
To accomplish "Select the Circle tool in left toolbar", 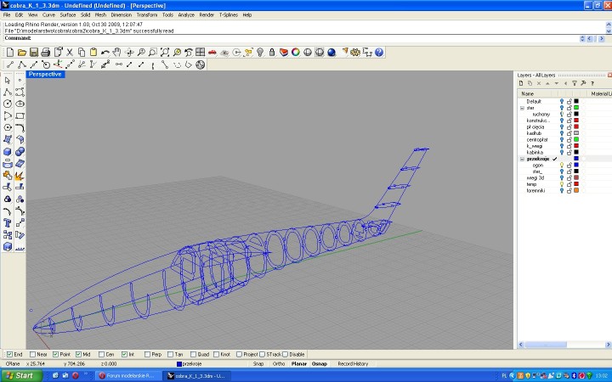I will point(8,104).
